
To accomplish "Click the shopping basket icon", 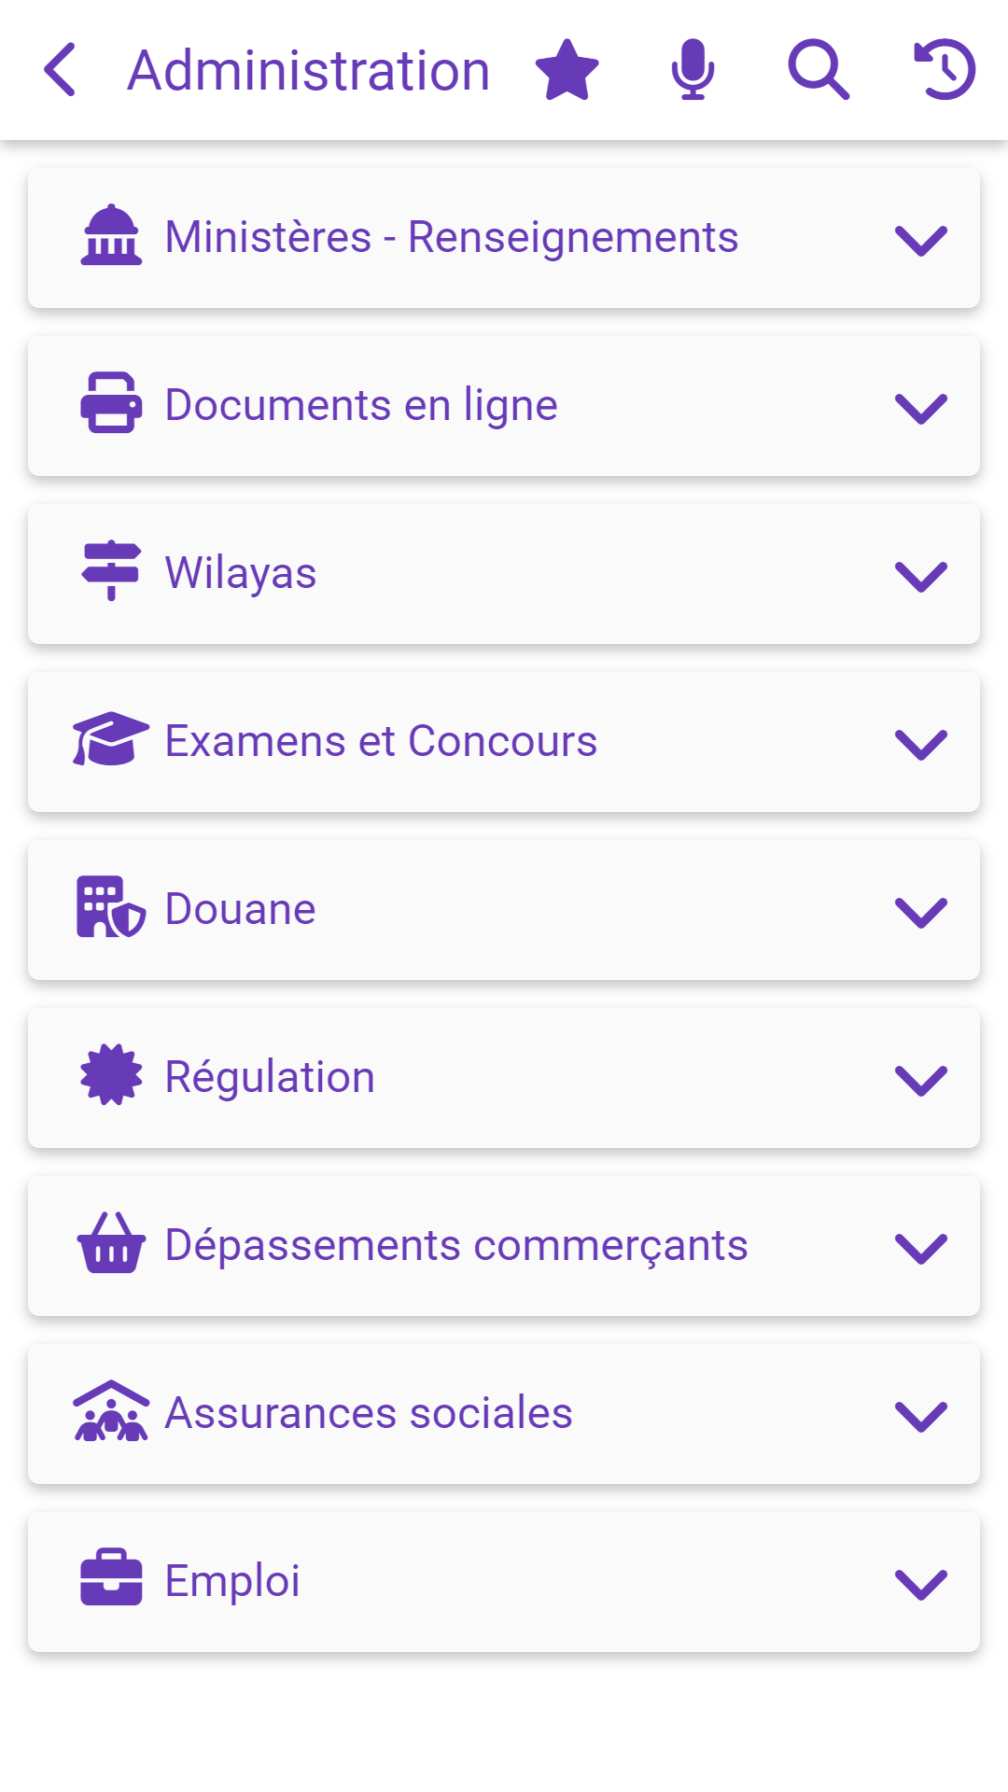I will tap(111, 1243).
